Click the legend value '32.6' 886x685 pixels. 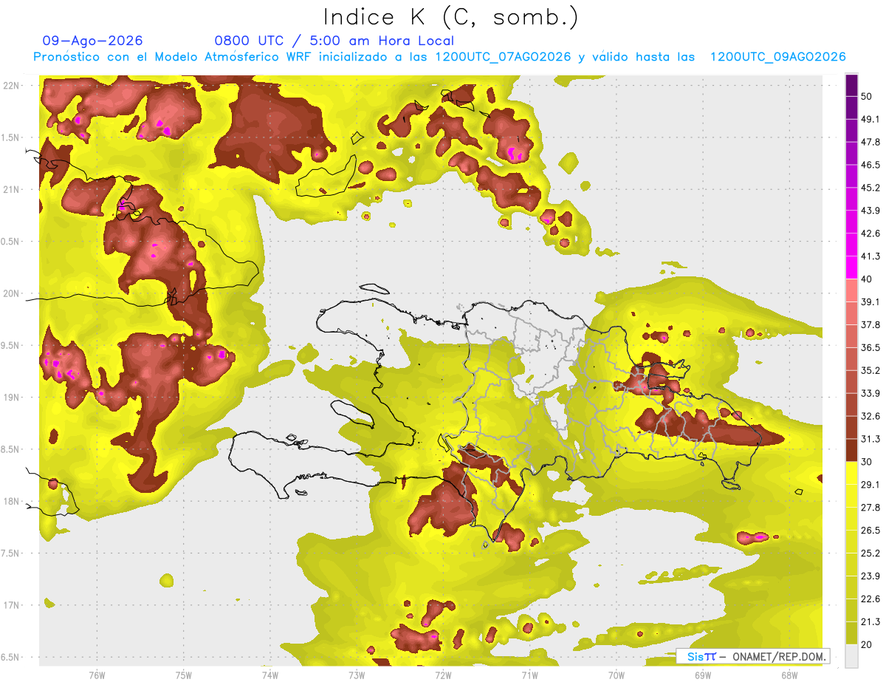pyautogui.click(x=870, y=416)
